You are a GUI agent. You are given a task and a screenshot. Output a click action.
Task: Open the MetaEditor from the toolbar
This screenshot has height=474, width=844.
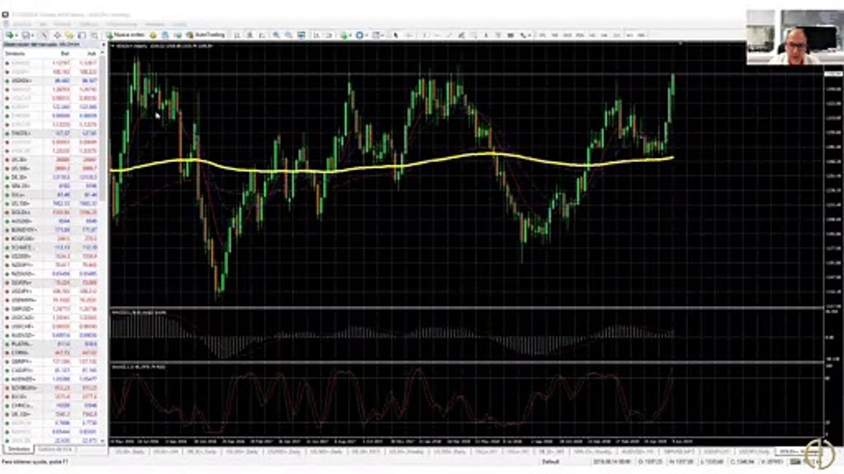click(x=153, y=35)
